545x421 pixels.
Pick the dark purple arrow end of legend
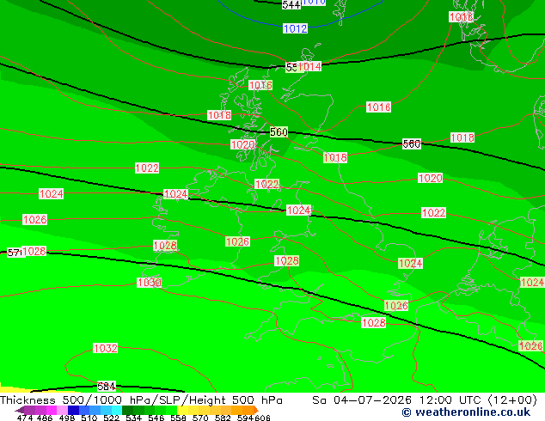point(20,410)
